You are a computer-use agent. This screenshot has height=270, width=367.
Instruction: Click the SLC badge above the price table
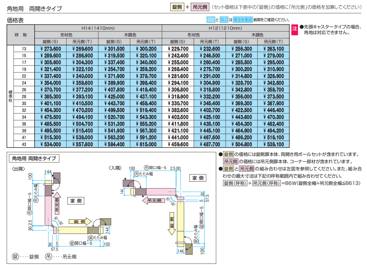[x=224, y=20]
